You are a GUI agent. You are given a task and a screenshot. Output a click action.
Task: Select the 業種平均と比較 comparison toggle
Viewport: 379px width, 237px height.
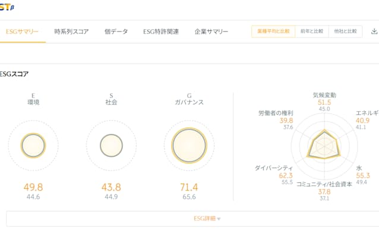[273, 31]
